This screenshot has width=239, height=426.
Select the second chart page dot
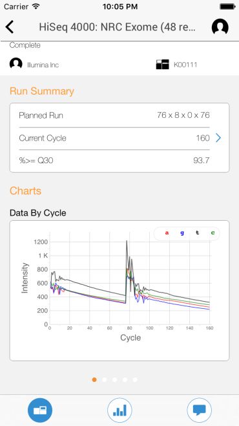105,379
